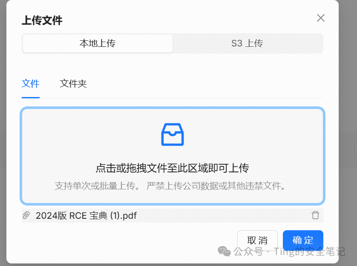Screen dimensions: 357x266
Task: Select the 文件 tab
Action: point(31,83)
